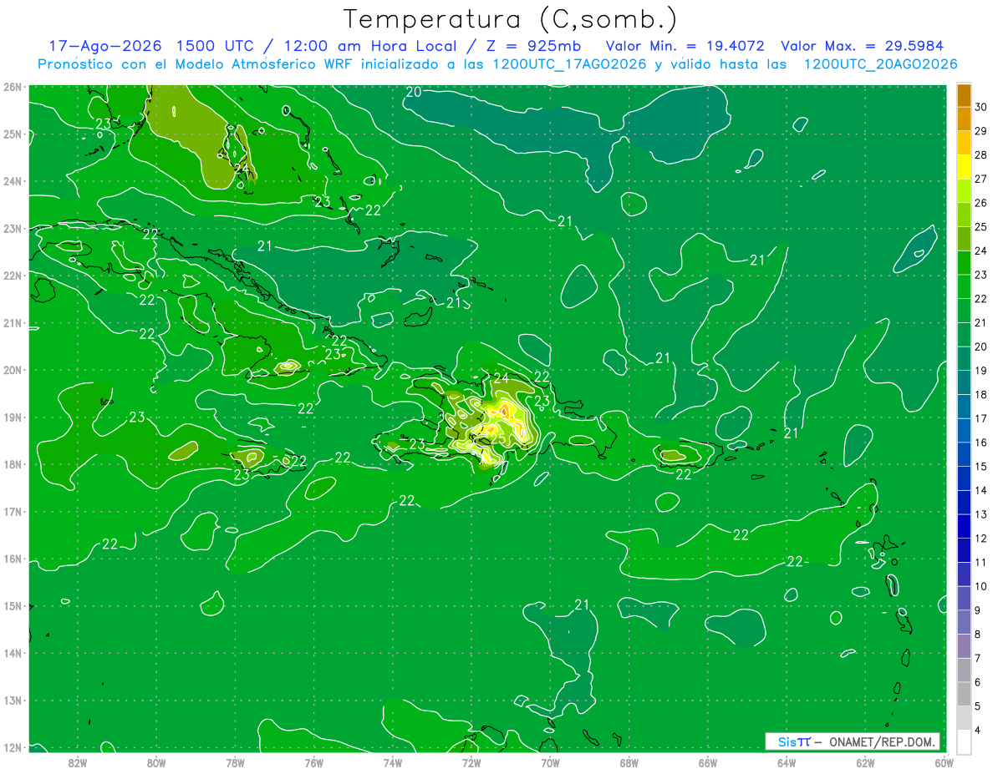Pick the dark orange swatch above 30 in legend
Image resolution: width=1003 pixels, height=774 pixels.
964,95
